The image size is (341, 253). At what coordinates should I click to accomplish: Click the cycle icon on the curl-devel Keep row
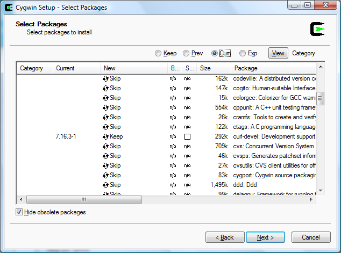click(105, 136)
